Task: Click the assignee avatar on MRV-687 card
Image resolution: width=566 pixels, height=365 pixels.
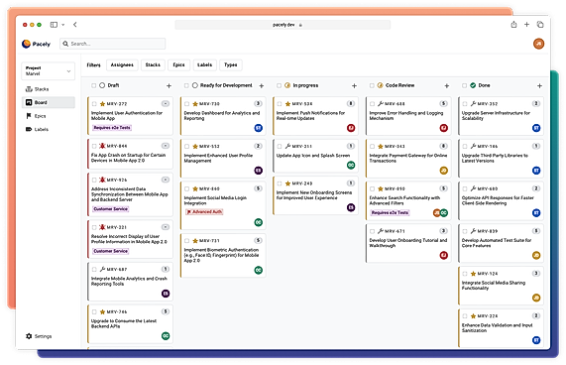Action: pos(166,294)
